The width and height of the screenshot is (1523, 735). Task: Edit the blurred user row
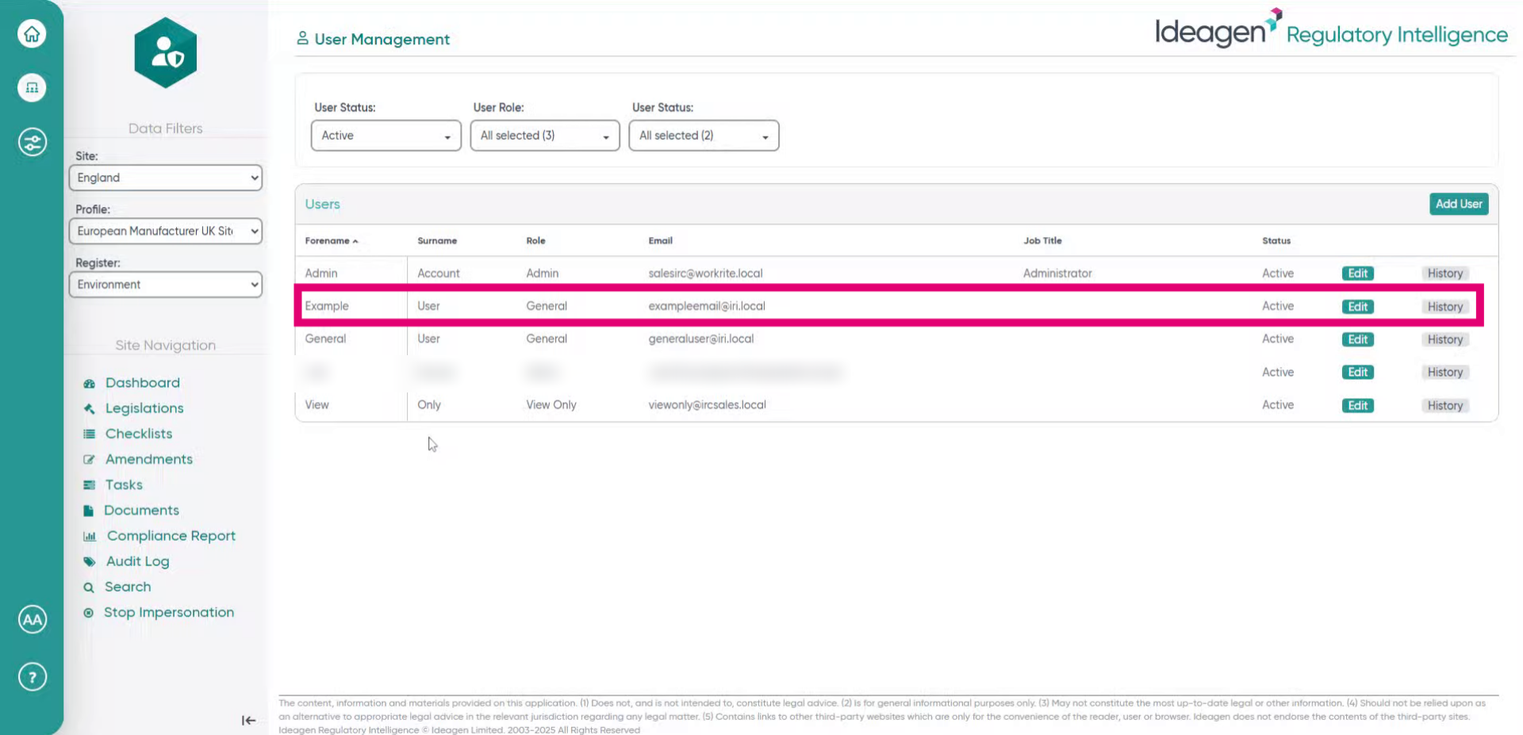click(x=1358, y=373)
